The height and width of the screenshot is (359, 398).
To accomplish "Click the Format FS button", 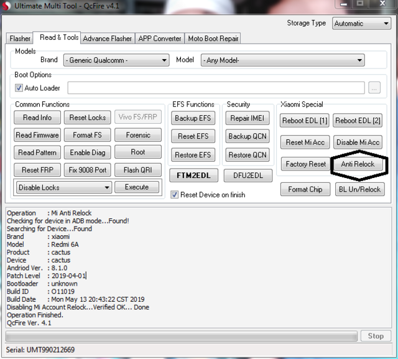I will (x=88, y=135).
